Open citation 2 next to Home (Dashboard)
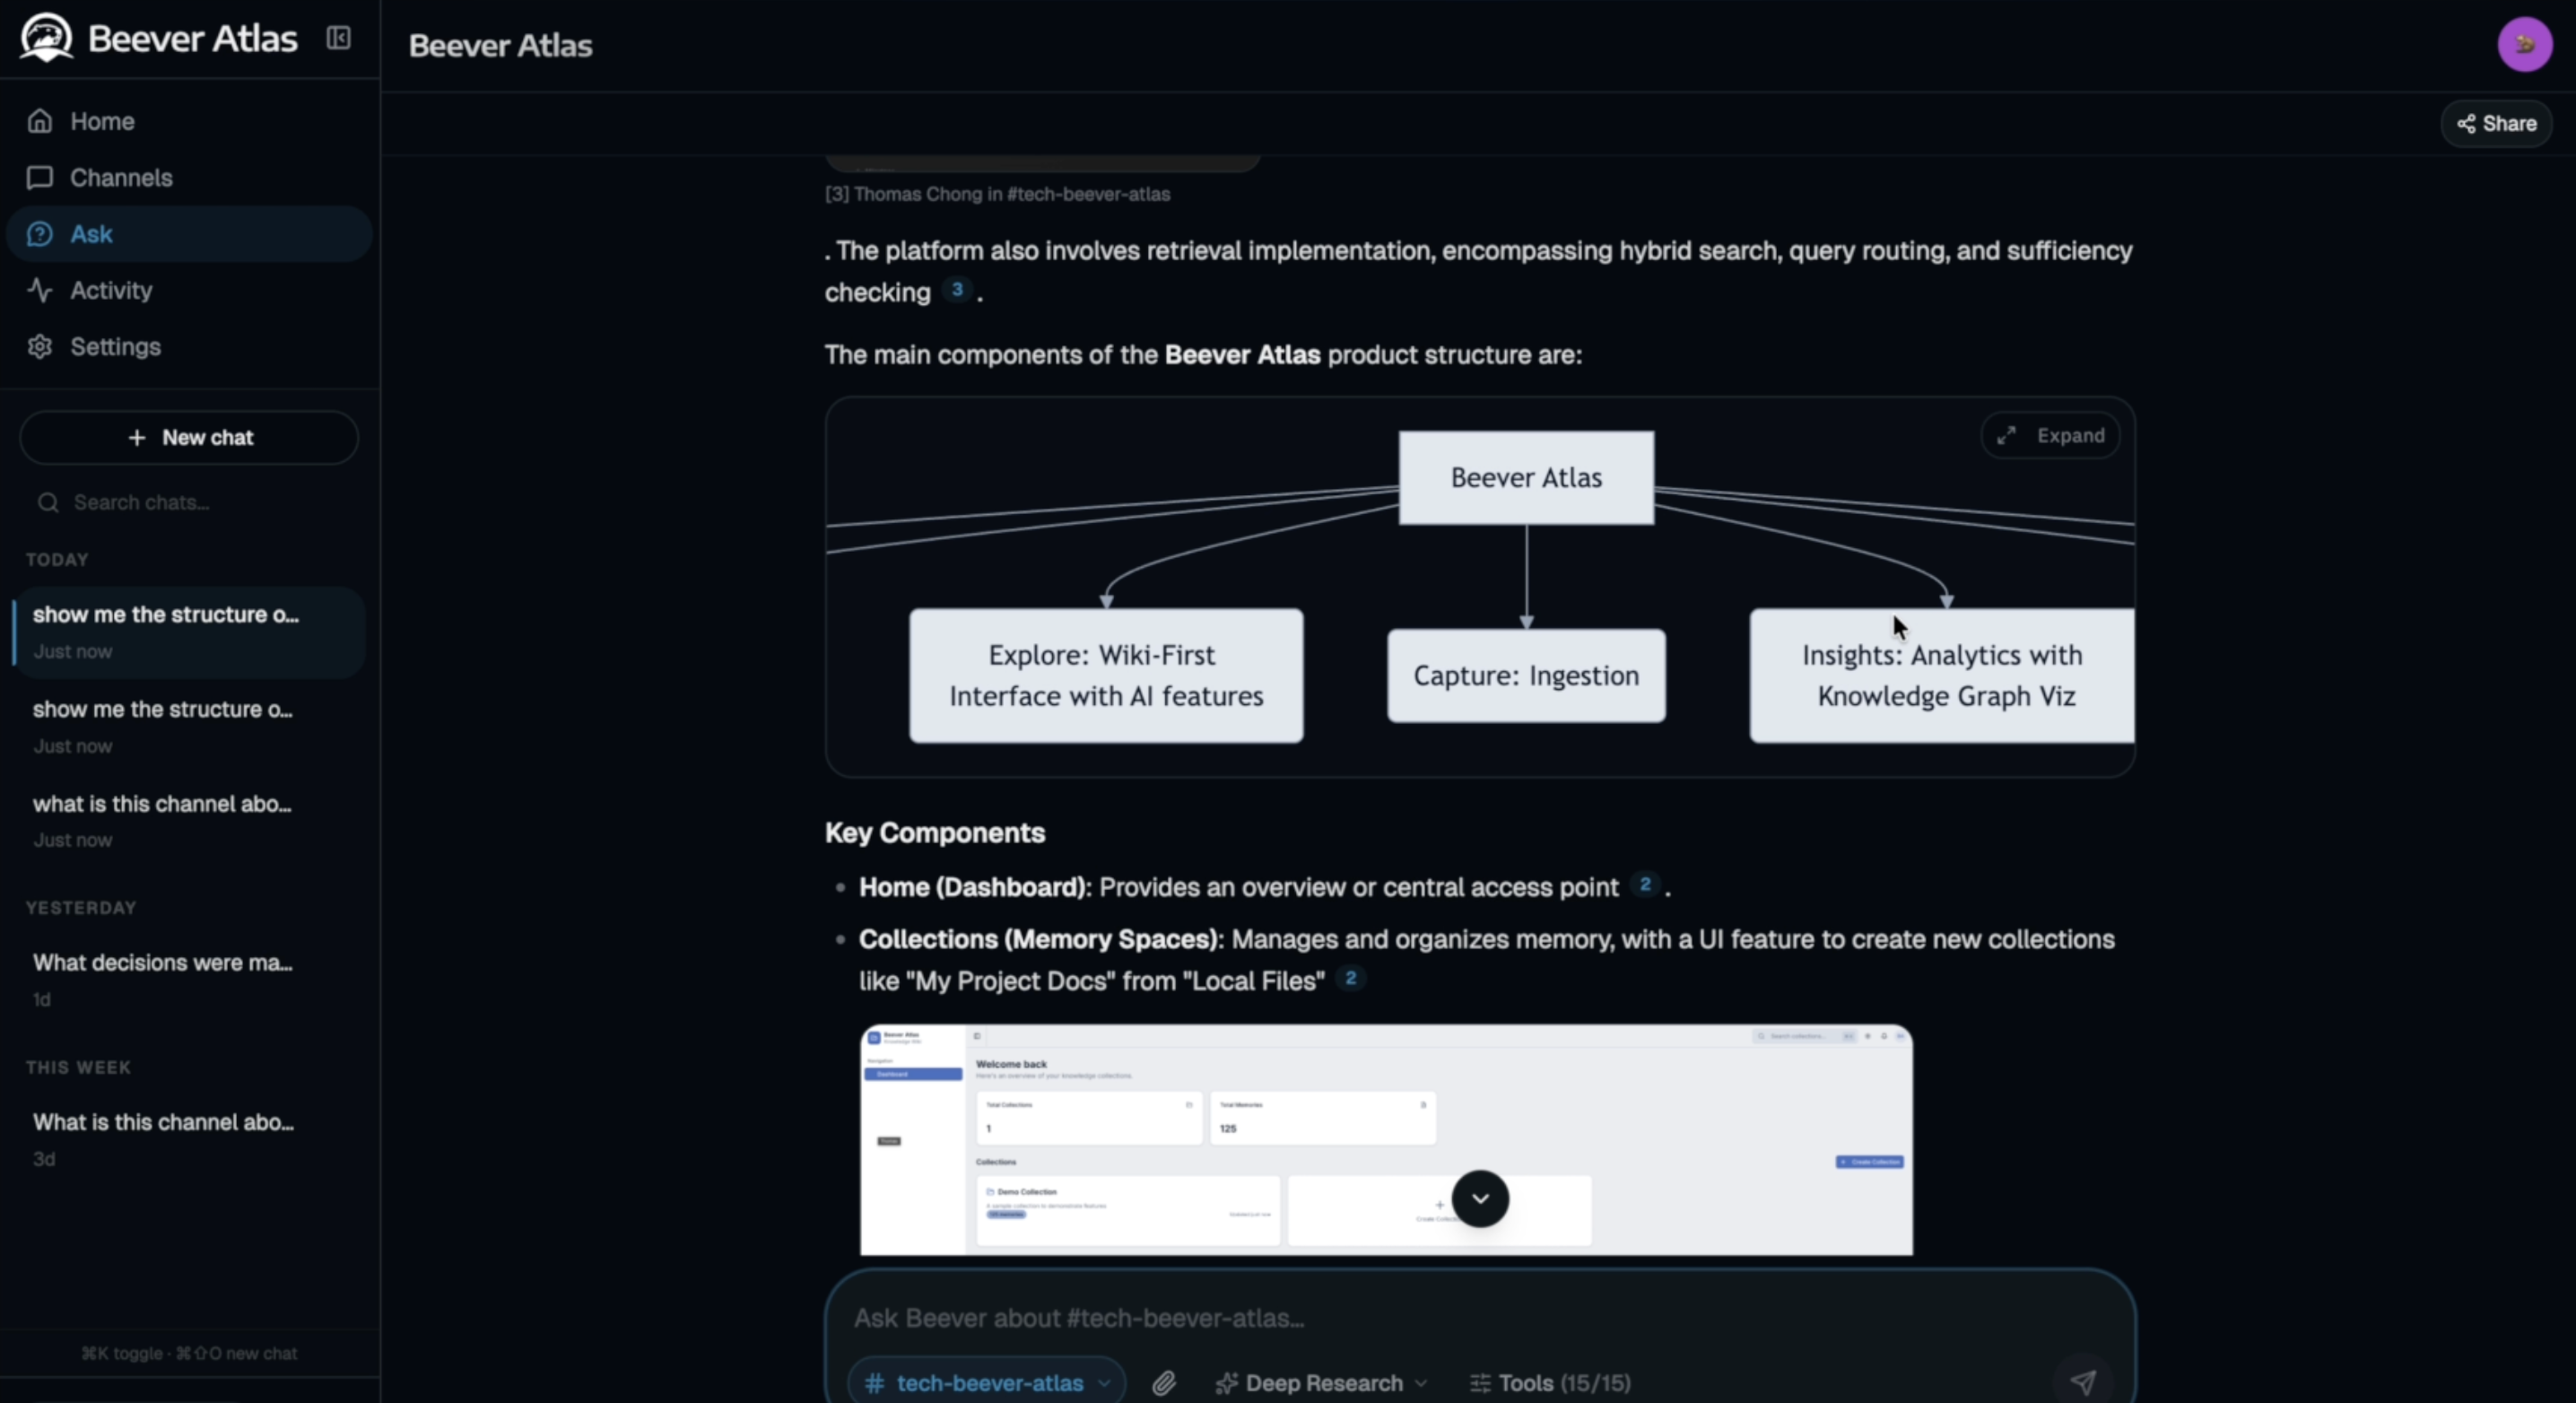 click(x=1645, y=884)
